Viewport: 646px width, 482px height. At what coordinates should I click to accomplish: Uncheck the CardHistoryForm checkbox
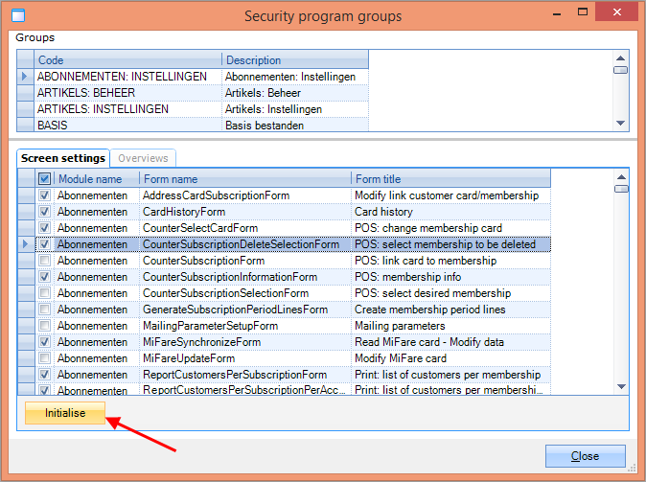point(44,212)
